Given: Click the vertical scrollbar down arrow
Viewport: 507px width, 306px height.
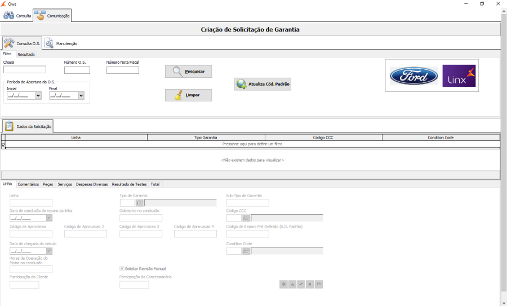Looking at the screenshot, I should [x=504, y=303].
